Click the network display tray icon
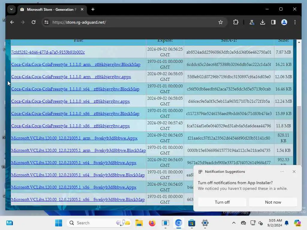Viewport: 307px width, 230px height. click(253, 223)
